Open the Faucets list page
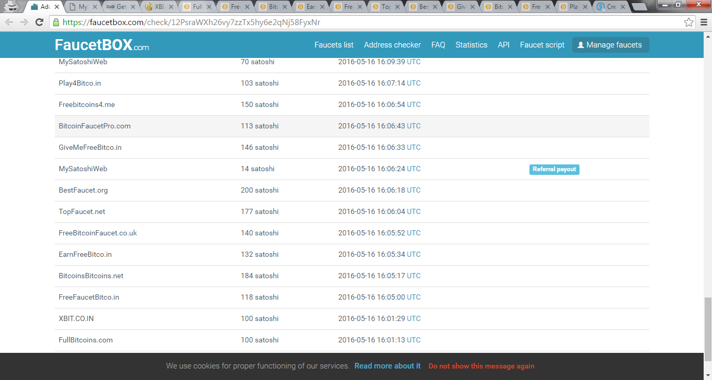712x380 pixels. (334, 45)
